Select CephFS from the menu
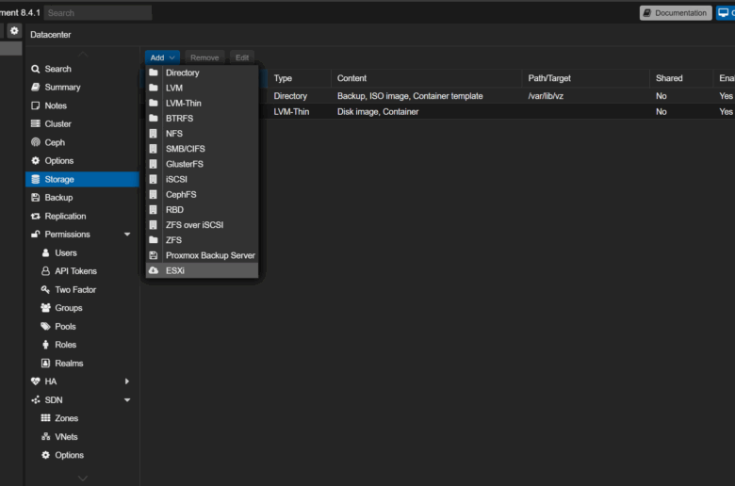 (202, 194)
